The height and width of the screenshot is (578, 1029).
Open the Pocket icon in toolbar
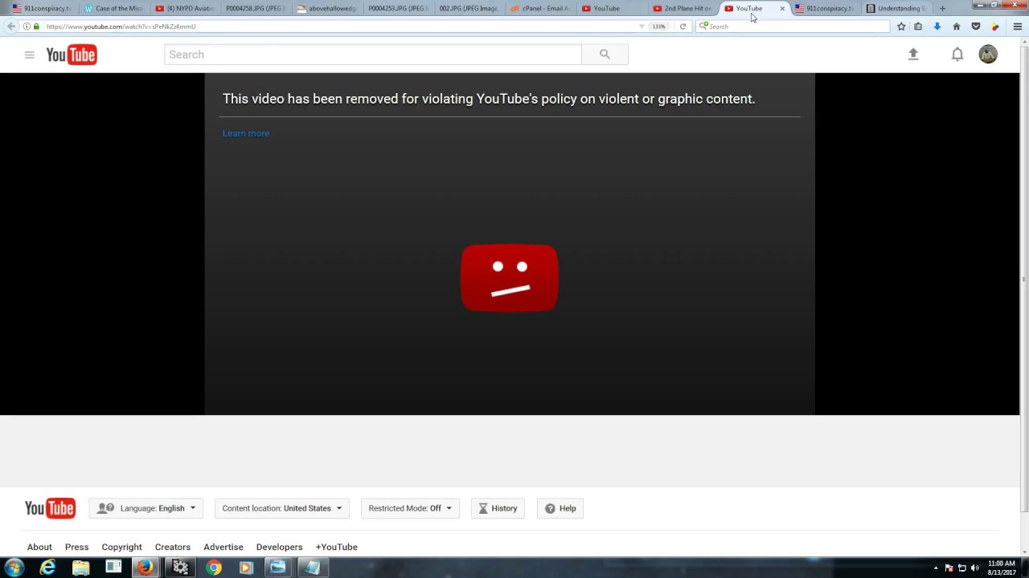click(x=976, y=26)
